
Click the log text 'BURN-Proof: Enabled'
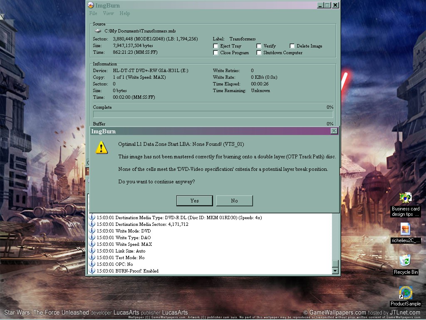137,271
